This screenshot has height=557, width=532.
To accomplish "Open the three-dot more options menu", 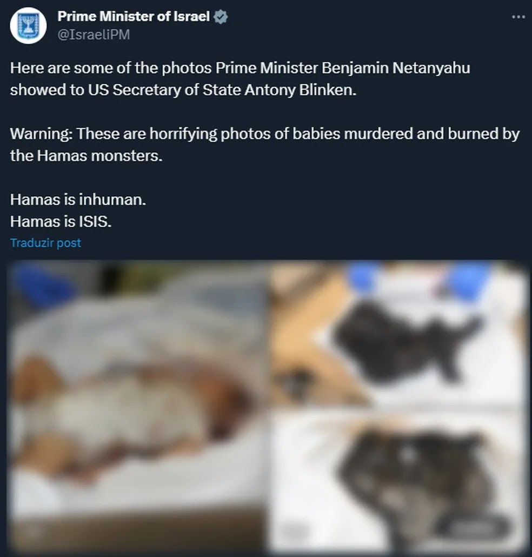I will (x=518, y=17).
